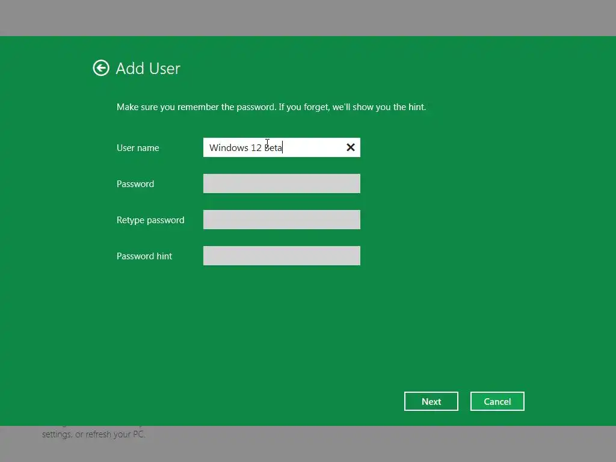Clear the User name field with the X
Image resolution: width=616 pixels, height=462 pixels.
pyautogui.click(x=351, y=147)
